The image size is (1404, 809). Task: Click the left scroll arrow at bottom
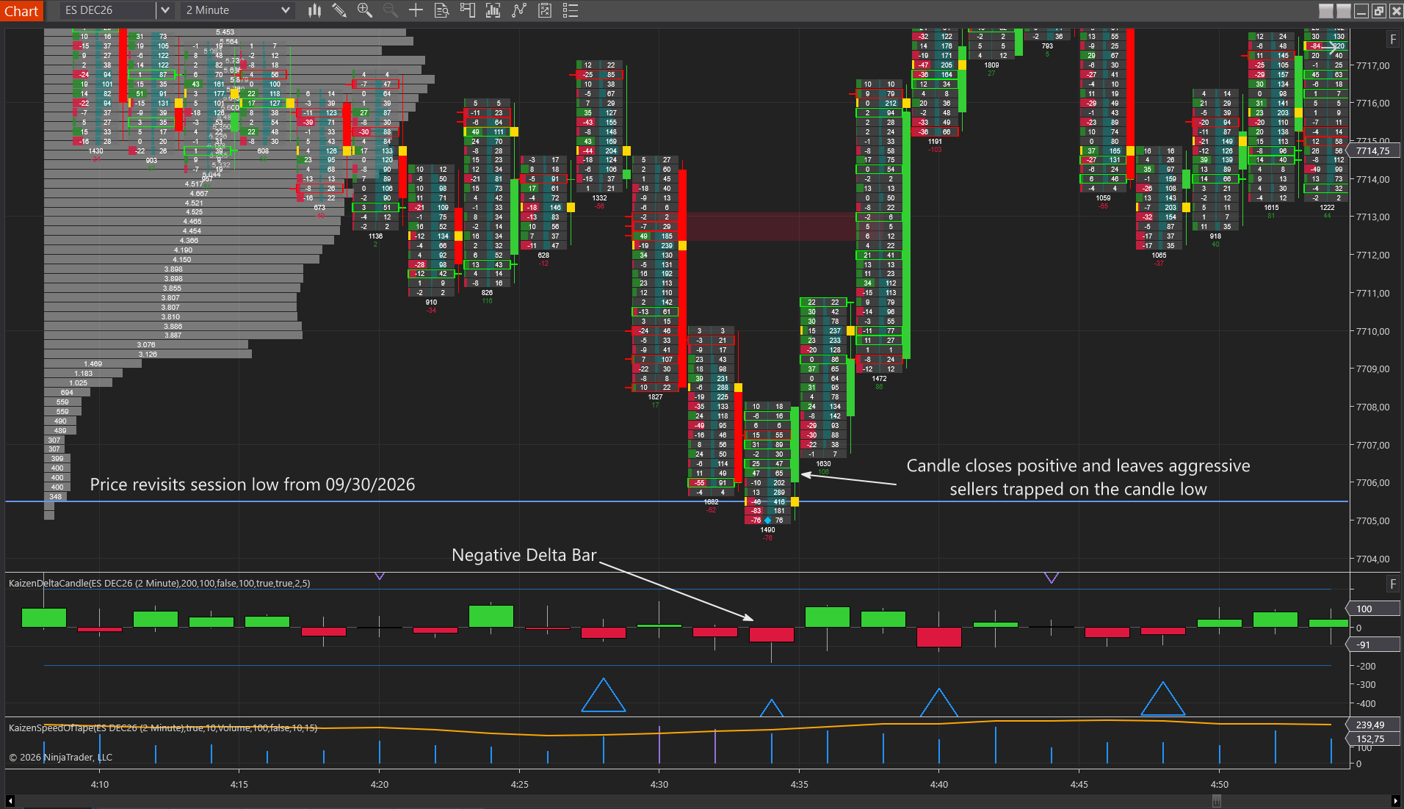[x=10, y=801]
